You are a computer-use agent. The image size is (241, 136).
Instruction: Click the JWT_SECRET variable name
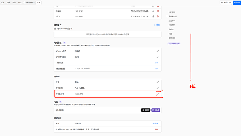(79, 11)
